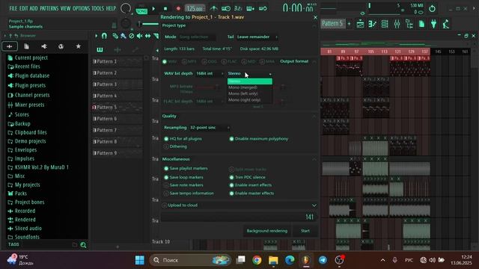Screen dimensions: 479x269
Task: Switch the song/pattern mode toggle
Action: (141, 10)
